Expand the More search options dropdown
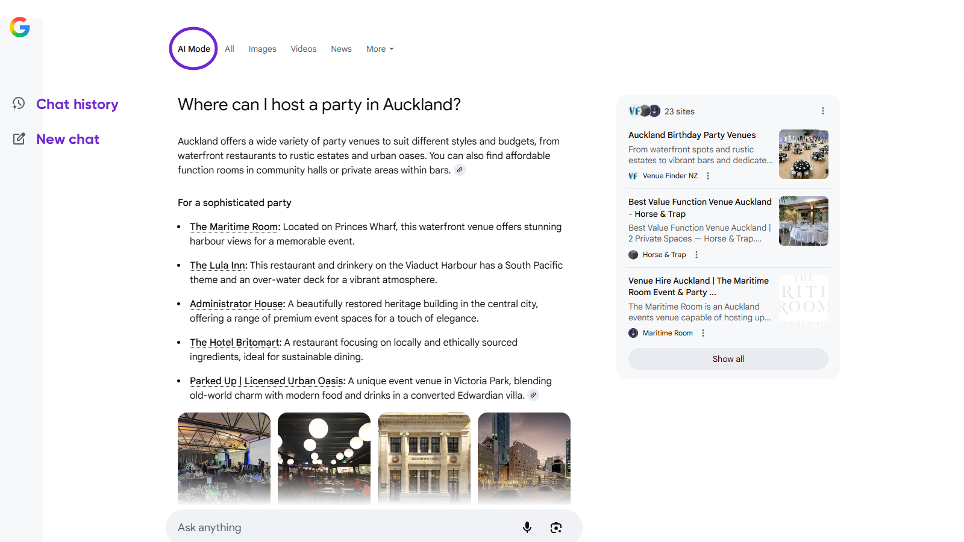964x542 pixels. [x=380, y=49]
